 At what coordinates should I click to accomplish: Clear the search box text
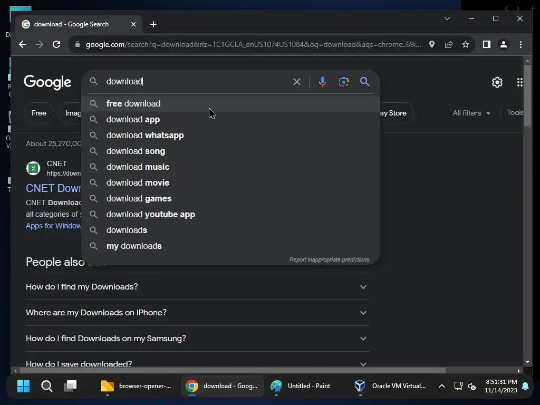coord(296,82)
